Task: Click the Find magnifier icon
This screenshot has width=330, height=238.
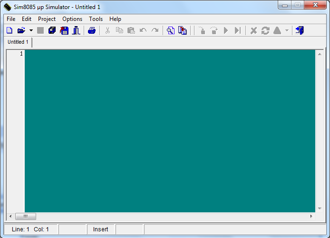Action: (171, 30)
